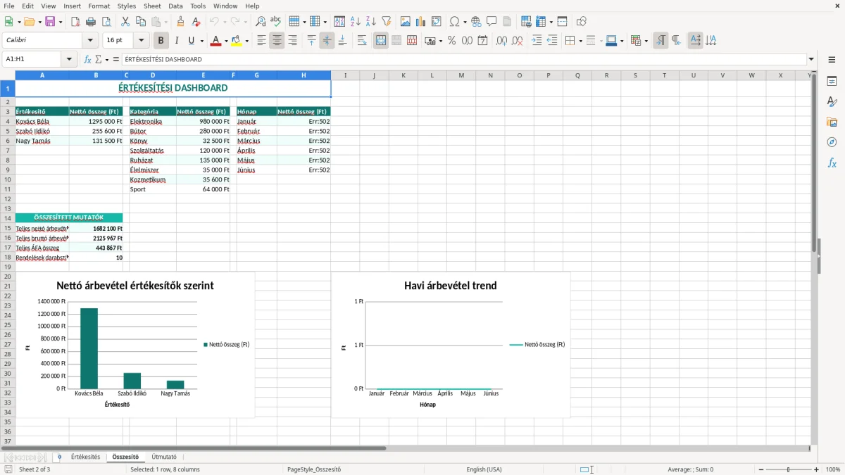Click the zoom out minus button
This screenshot has height=475, width=845.
[x=761, y=469]
